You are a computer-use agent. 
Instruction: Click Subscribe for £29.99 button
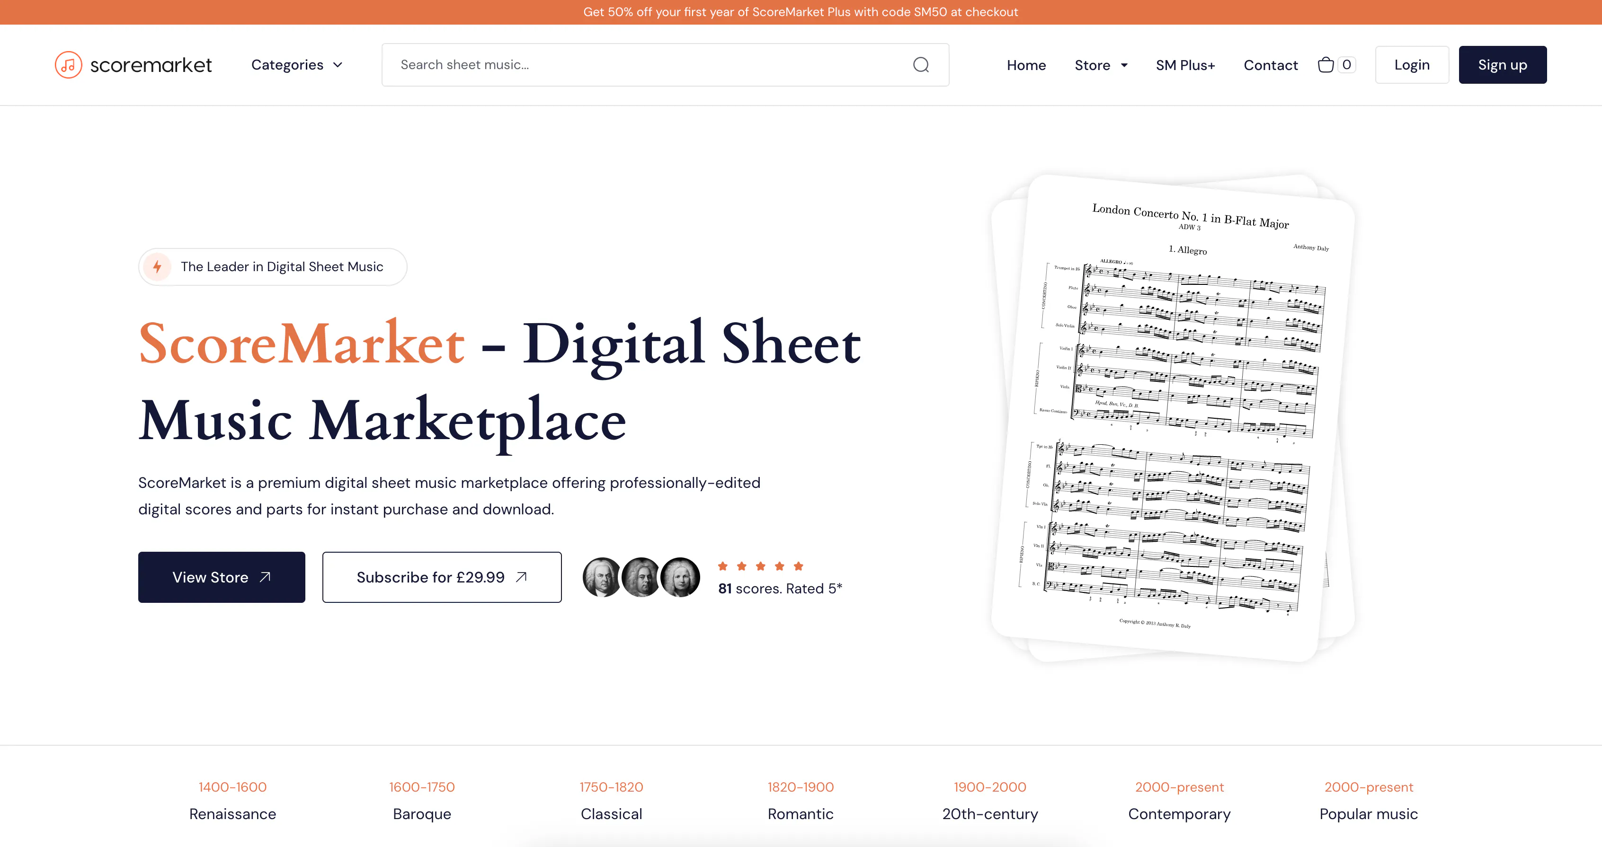pos(442,577)
